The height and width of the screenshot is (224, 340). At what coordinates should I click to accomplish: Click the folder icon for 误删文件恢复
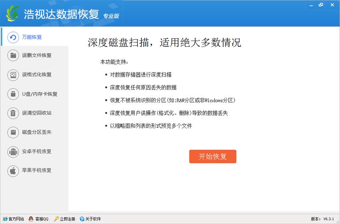tap(13, 56)
